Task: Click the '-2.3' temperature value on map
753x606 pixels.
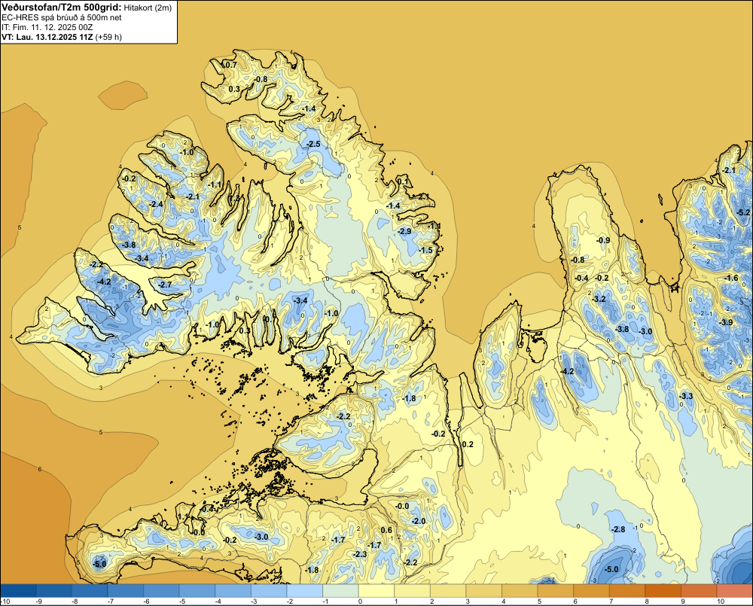Action: click(x=360, y=554)
